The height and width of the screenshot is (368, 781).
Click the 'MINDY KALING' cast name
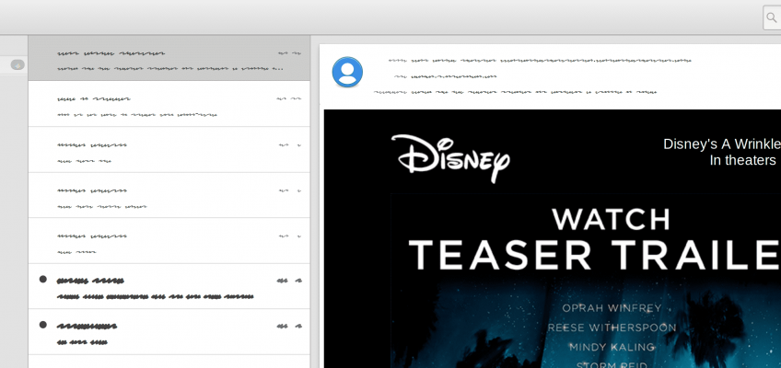click(x=612, y=347)
